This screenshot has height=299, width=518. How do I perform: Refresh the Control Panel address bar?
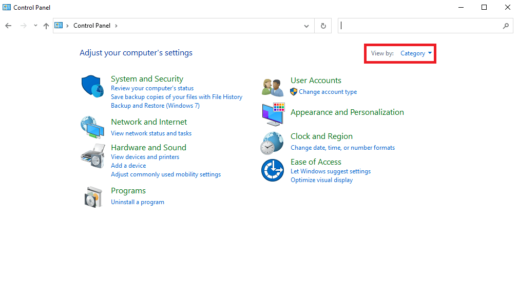click(323, 26)
